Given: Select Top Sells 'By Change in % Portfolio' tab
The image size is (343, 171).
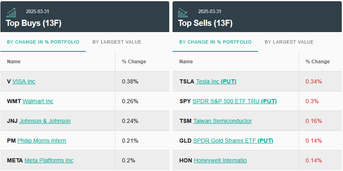Looking at the screenshot, I should [x=215, y=42].
